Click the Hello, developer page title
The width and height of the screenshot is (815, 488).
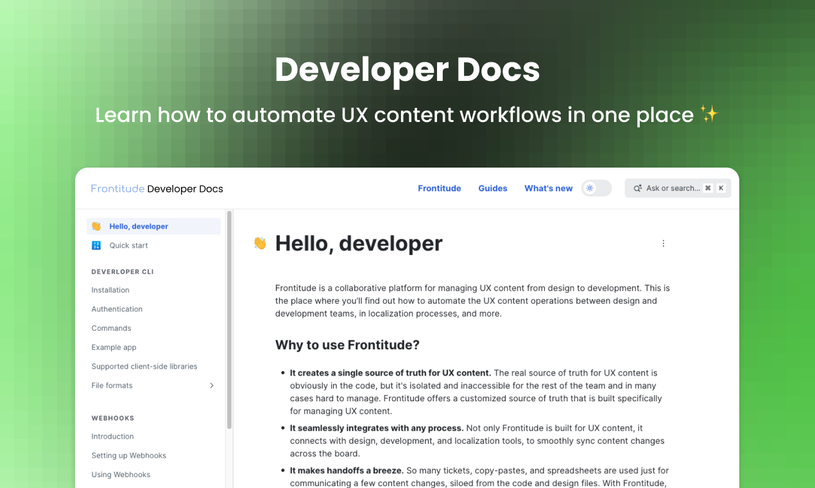click(x=359, y=243)
